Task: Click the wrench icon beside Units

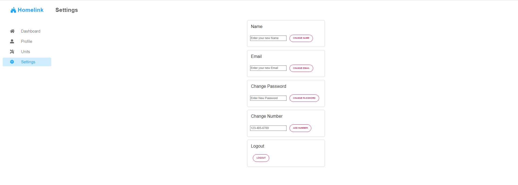Action: pos(12,51)
